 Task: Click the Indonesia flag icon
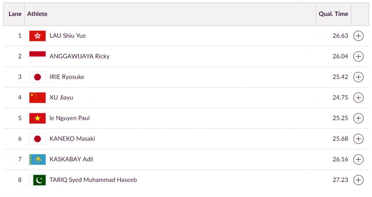[x=38, y=56]
